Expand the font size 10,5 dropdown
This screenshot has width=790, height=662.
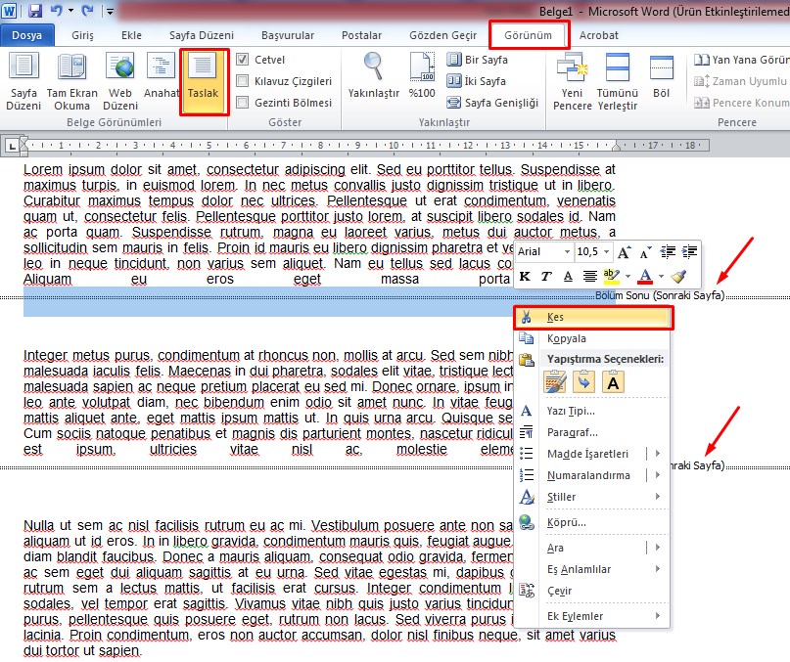click(x=606, y=251)
